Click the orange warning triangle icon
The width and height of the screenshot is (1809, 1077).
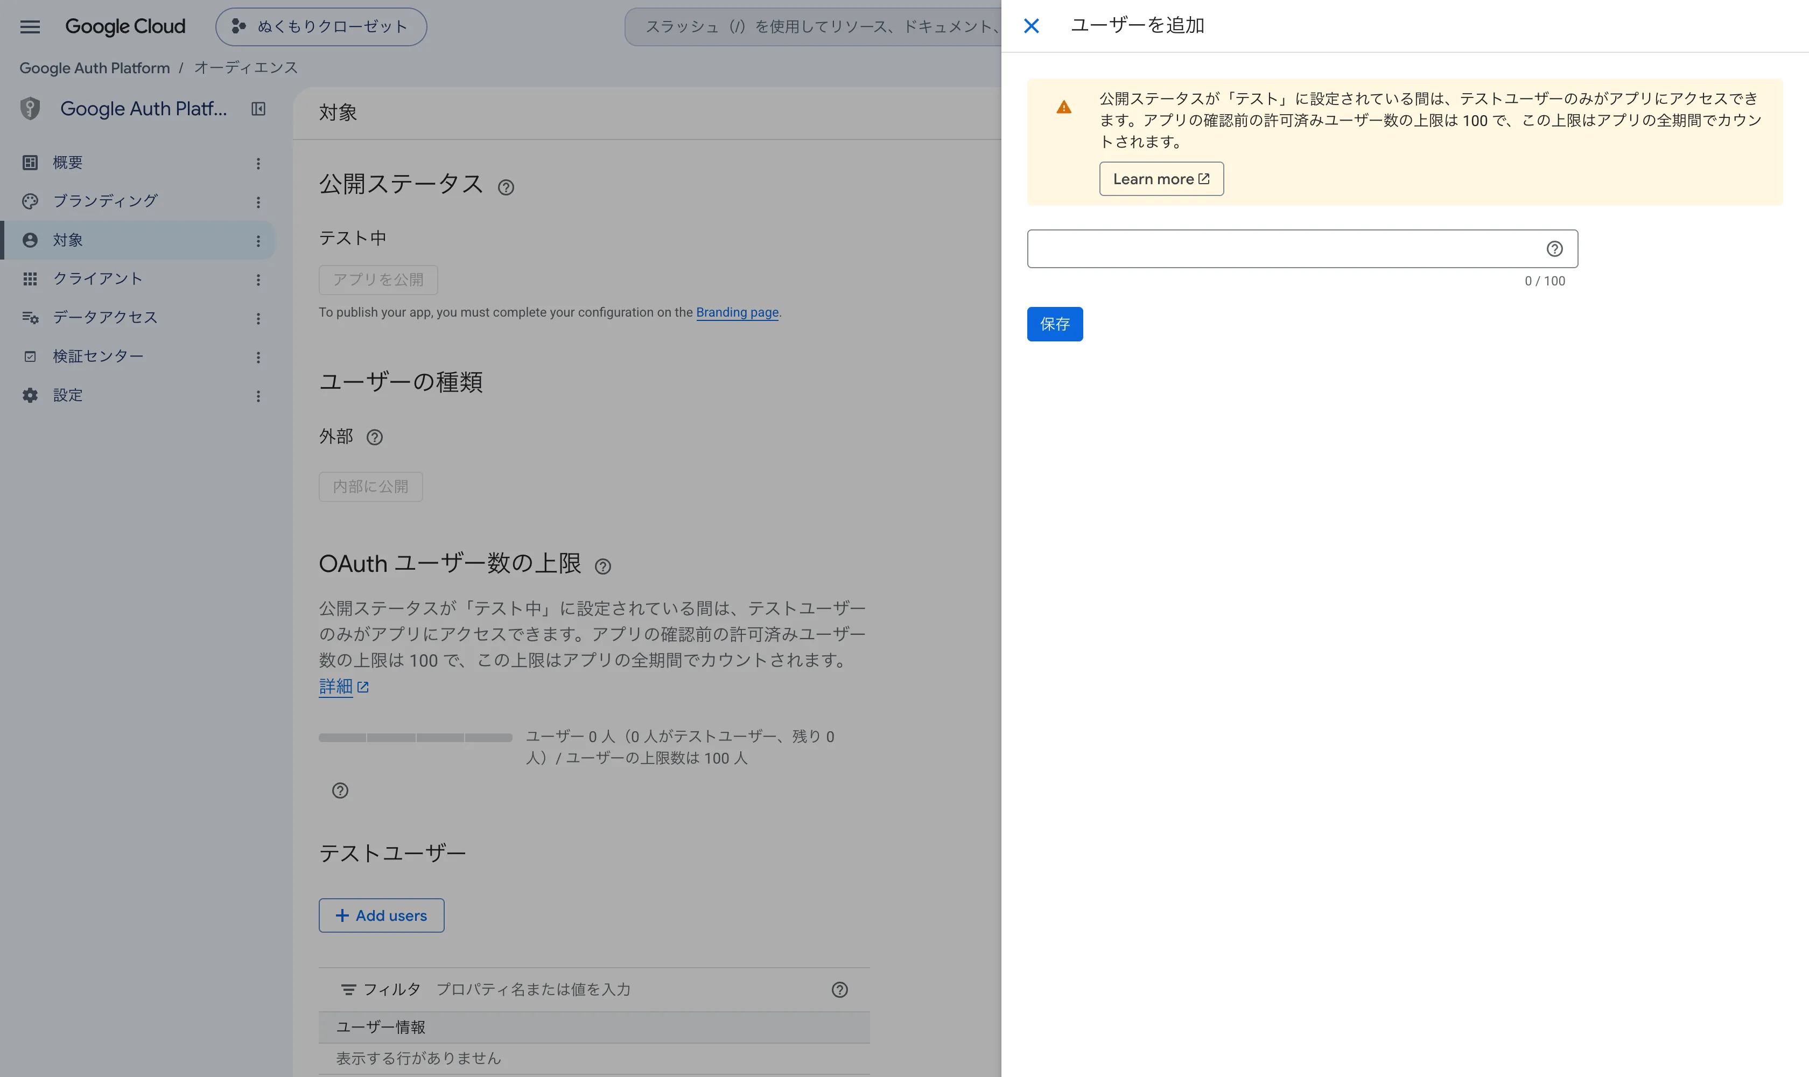coord(1064,107)
